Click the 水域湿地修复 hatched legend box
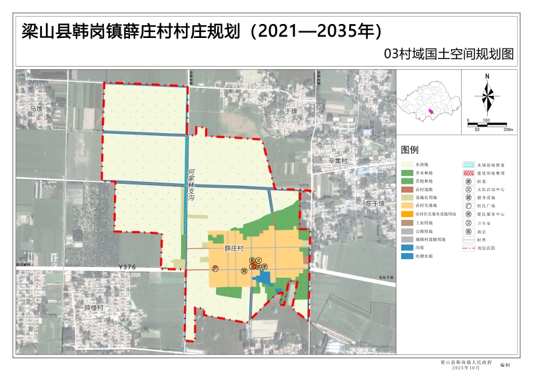Screen dimensions: 533x377 coord(469,164)
